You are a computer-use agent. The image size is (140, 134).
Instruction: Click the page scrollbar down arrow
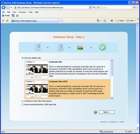pyautogui.click(x=137, y=128)
